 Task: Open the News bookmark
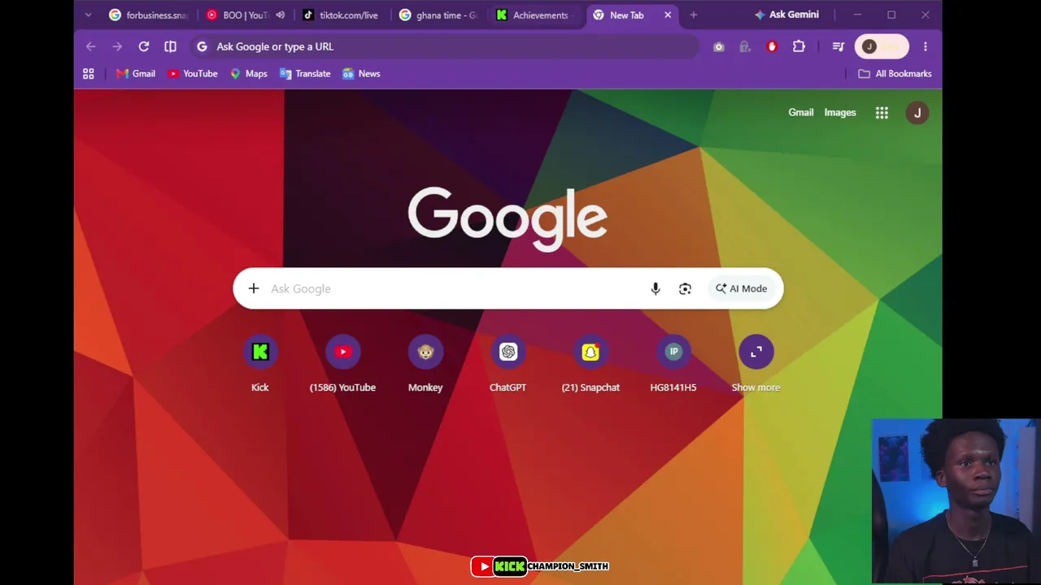(x=361, y=74)
